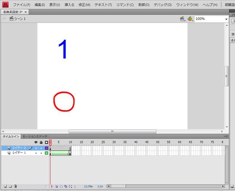Image resolution: width=235 pixels, height=191 pixels.
Task: Click the Edit Symbols icon
Action: tap(189, 19)
